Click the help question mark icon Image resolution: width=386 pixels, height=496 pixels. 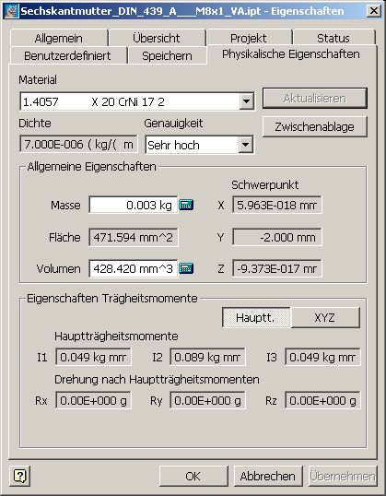pyautogui.click(x=20, y=476)
